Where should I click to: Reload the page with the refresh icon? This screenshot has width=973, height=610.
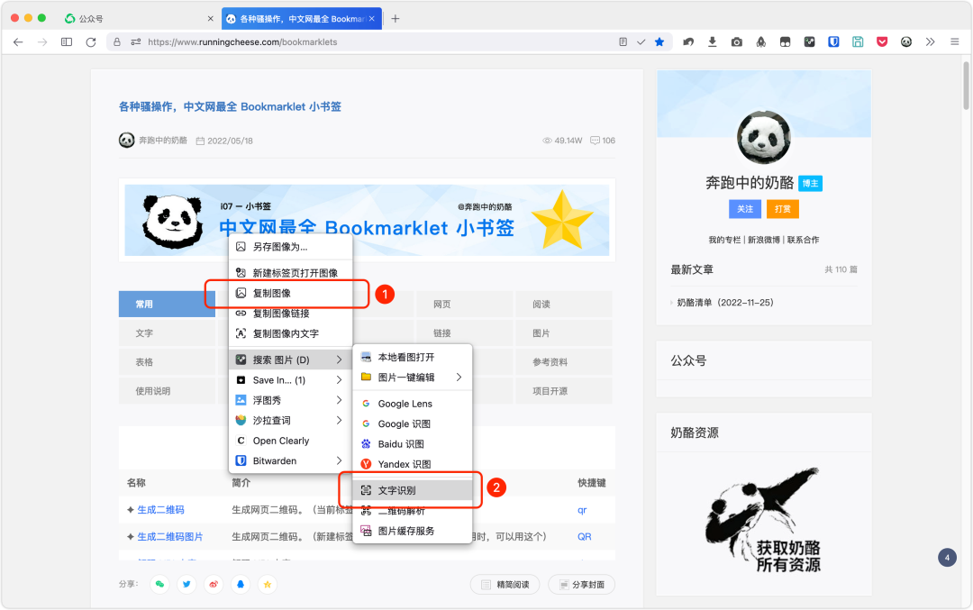coord(91,42)
